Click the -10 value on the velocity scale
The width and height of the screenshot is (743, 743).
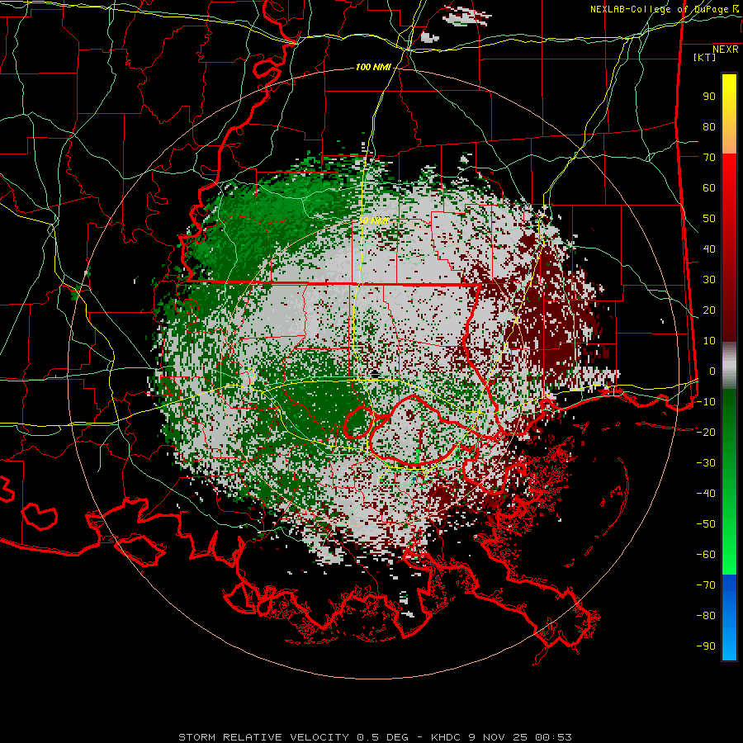tap(706, 402)
